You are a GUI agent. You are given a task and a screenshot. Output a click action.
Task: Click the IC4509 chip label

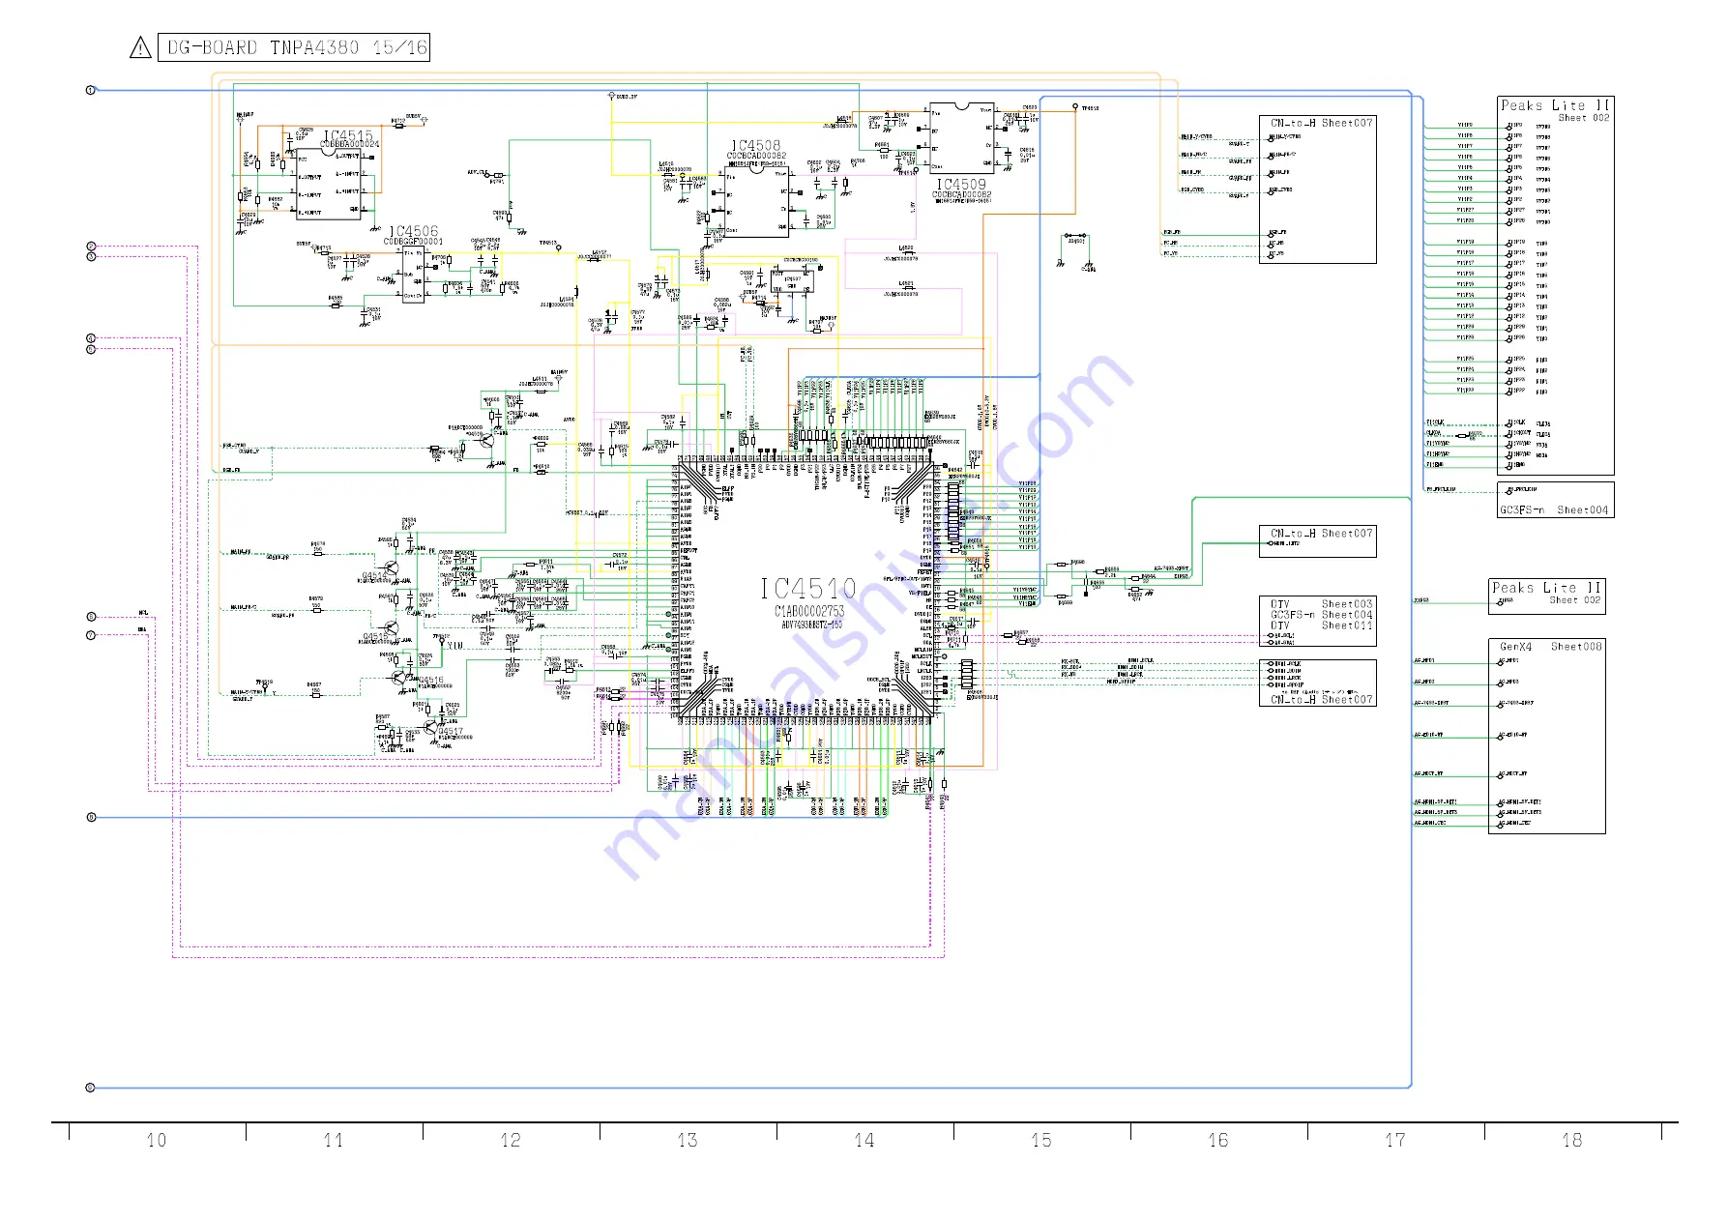(x=961, y=184)
